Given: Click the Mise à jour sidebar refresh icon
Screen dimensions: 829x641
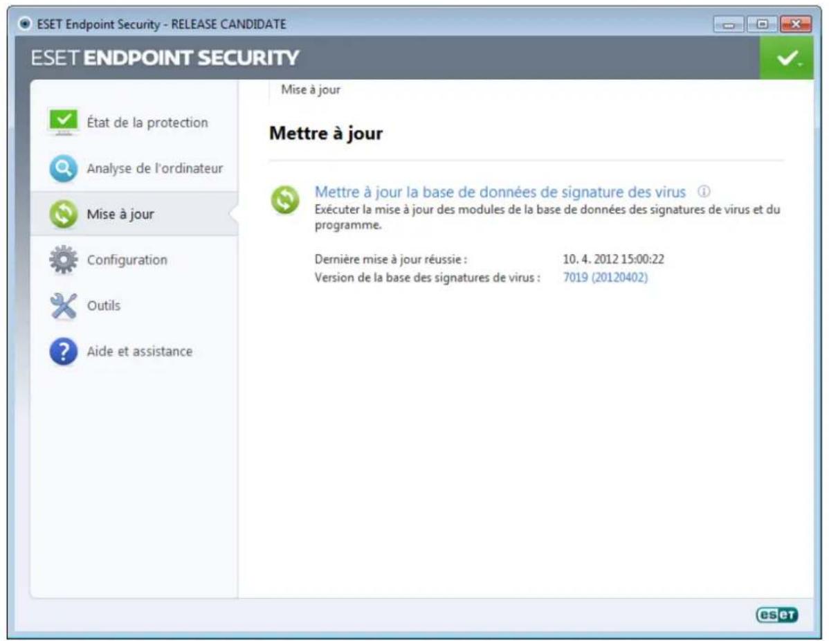Looking at the screenshot, I should 63,214.
